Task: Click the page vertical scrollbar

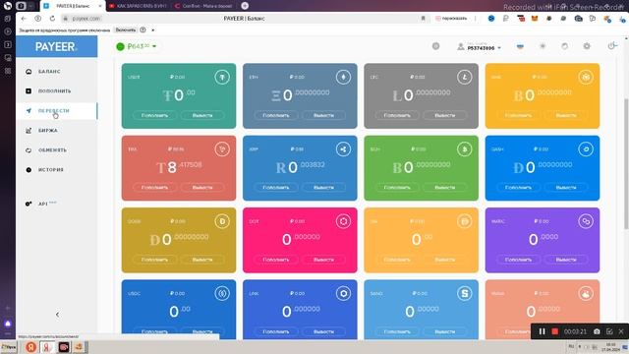Action: (x=626, y=164)
